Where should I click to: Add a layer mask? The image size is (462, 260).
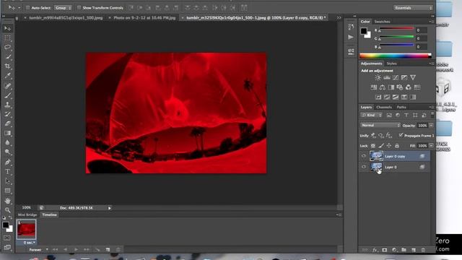click(x=385, y=250)
